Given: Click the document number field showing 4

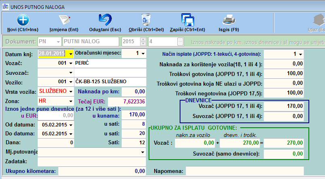Looking at the screenshot, I should pos(163,42).
